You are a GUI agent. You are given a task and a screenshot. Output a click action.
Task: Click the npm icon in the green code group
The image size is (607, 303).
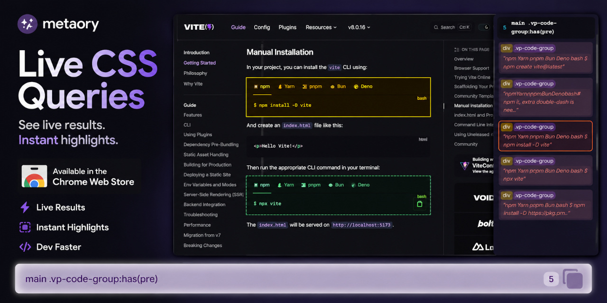(256, 185)
